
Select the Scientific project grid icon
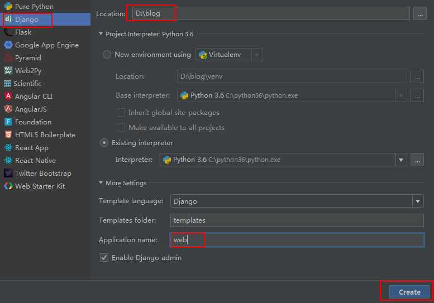tap(7, 84)
